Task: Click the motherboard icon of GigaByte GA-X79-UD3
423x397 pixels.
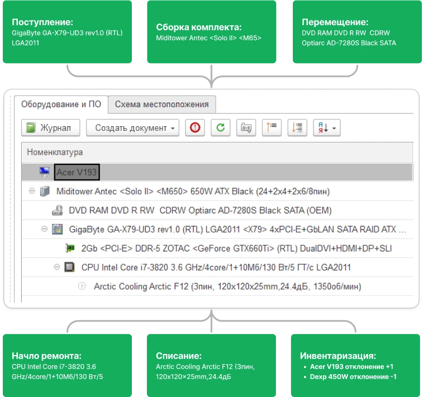Action: 57,229
